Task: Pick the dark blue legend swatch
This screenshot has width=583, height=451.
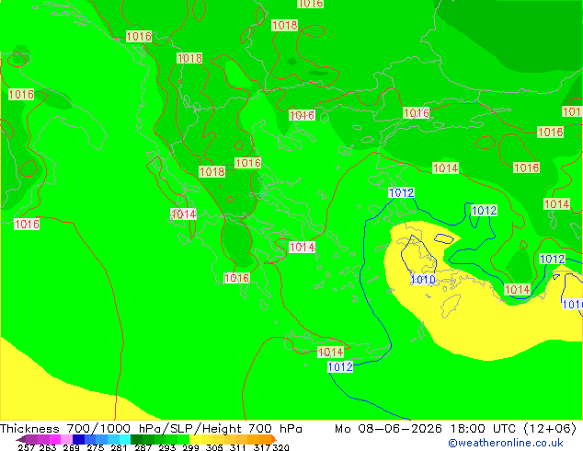Action: pos(78,439)
